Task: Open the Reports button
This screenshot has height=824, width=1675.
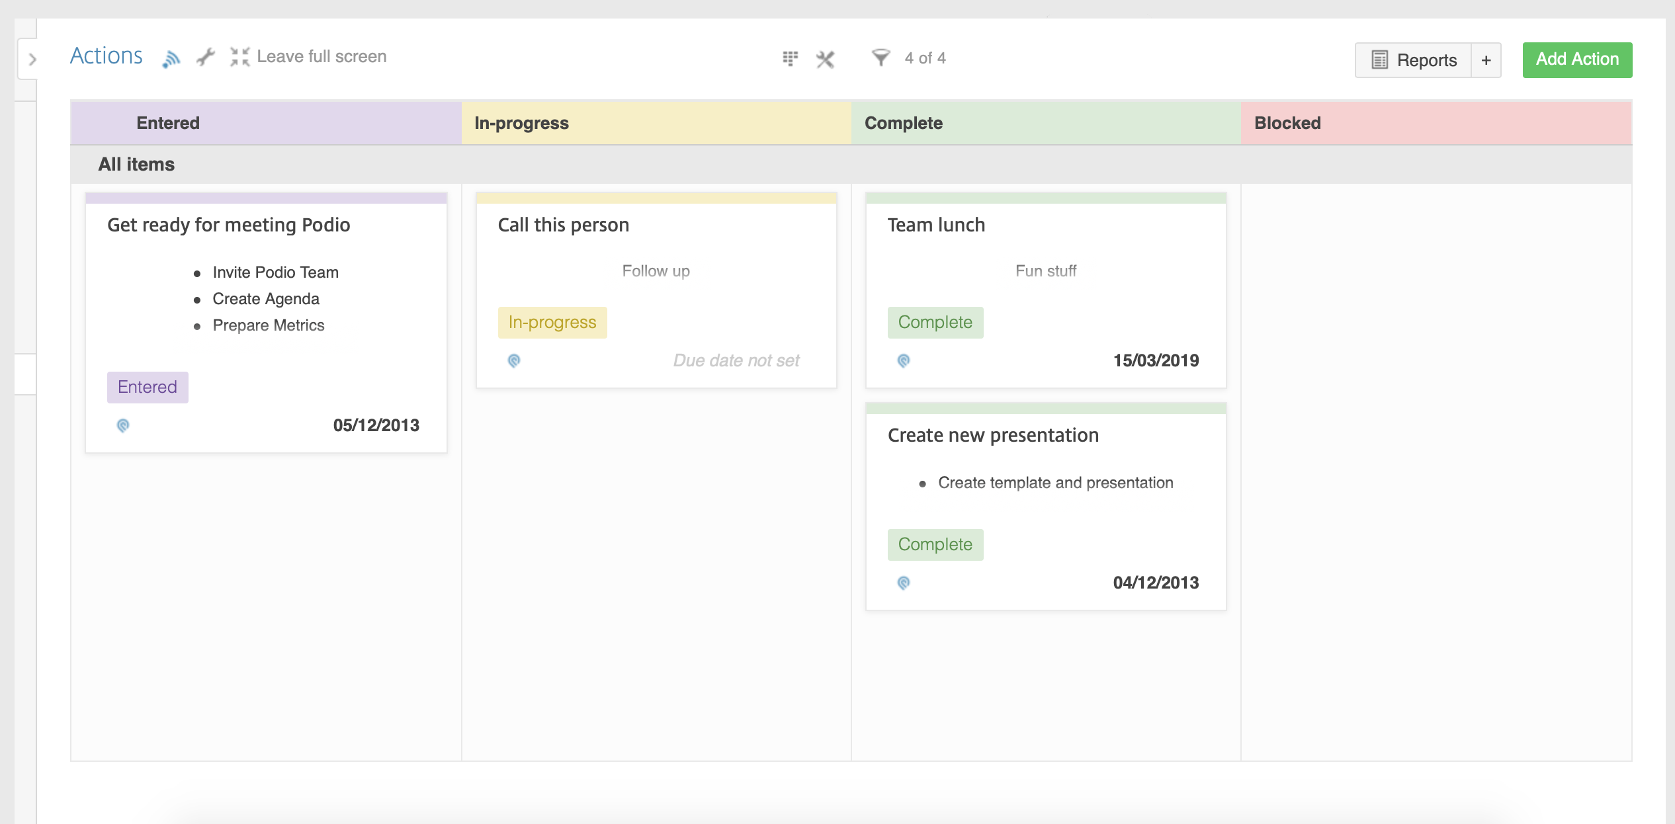Action: click(x=1414, y=60)
